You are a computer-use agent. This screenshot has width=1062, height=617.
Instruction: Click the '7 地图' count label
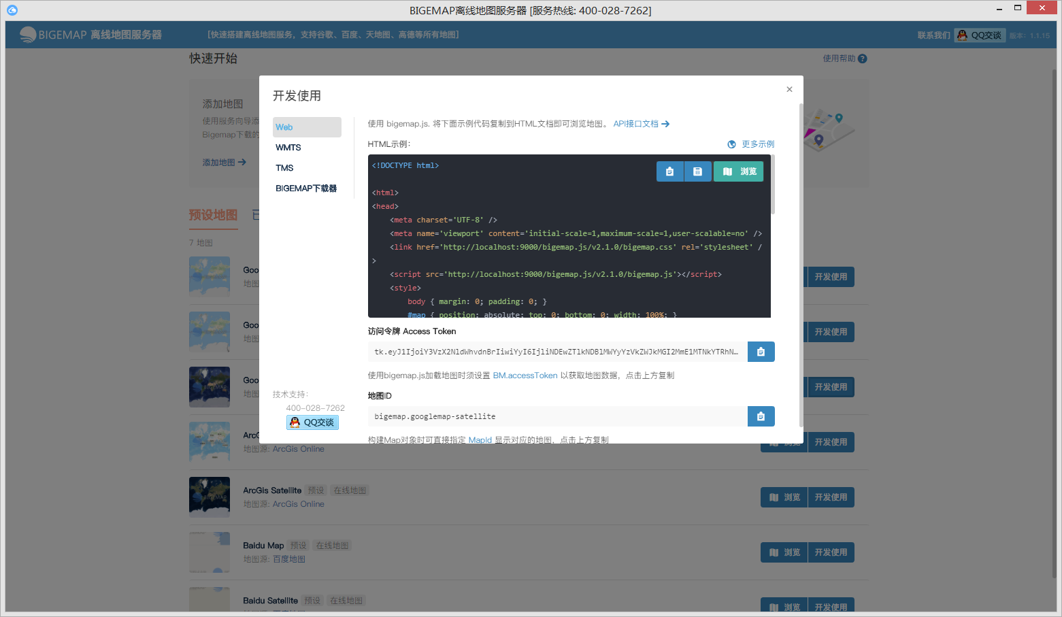(201, 243)
